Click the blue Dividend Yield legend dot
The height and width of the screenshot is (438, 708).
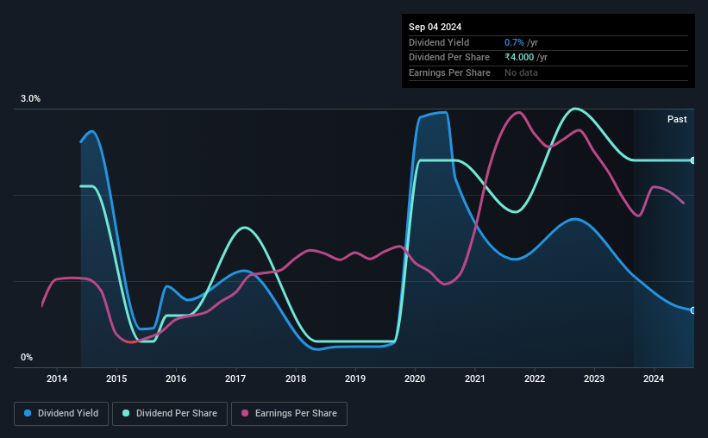28,413
